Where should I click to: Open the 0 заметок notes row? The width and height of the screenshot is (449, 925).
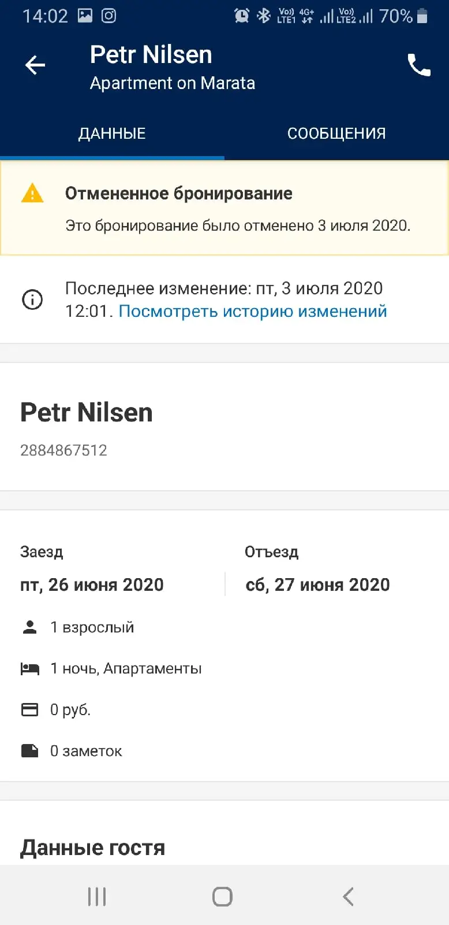coord(224,751)
